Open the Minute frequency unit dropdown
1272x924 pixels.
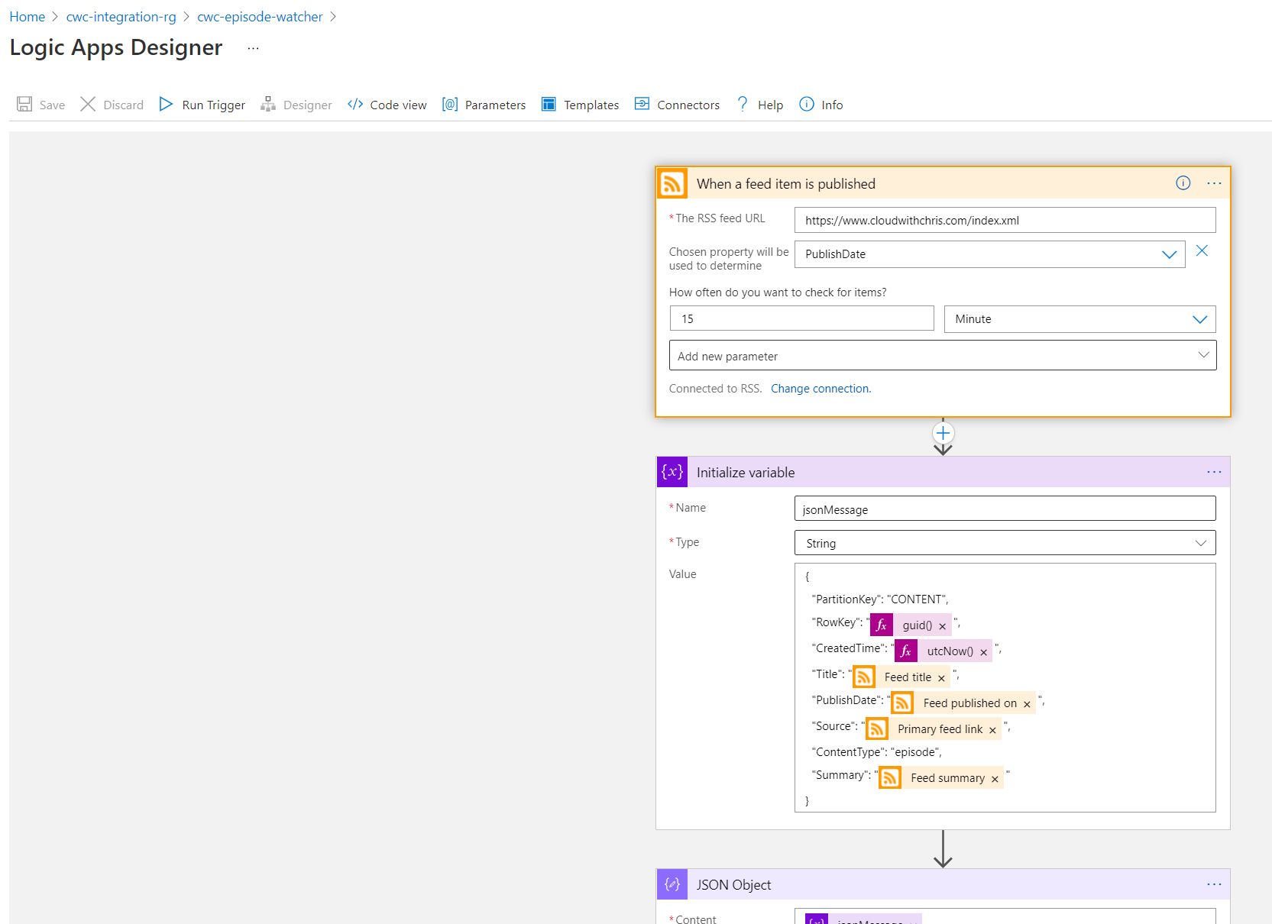[x=1198, y=318]
